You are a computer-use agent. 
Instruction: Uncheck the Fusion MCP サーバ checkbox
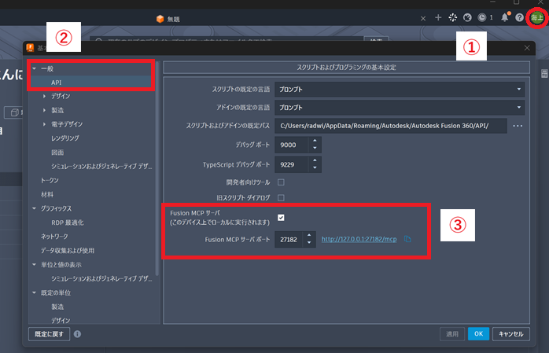tap(281, 218)
